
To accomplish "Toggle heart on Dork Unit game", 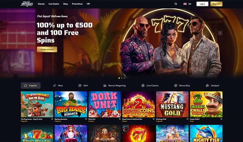I will (x=120, y=119).
